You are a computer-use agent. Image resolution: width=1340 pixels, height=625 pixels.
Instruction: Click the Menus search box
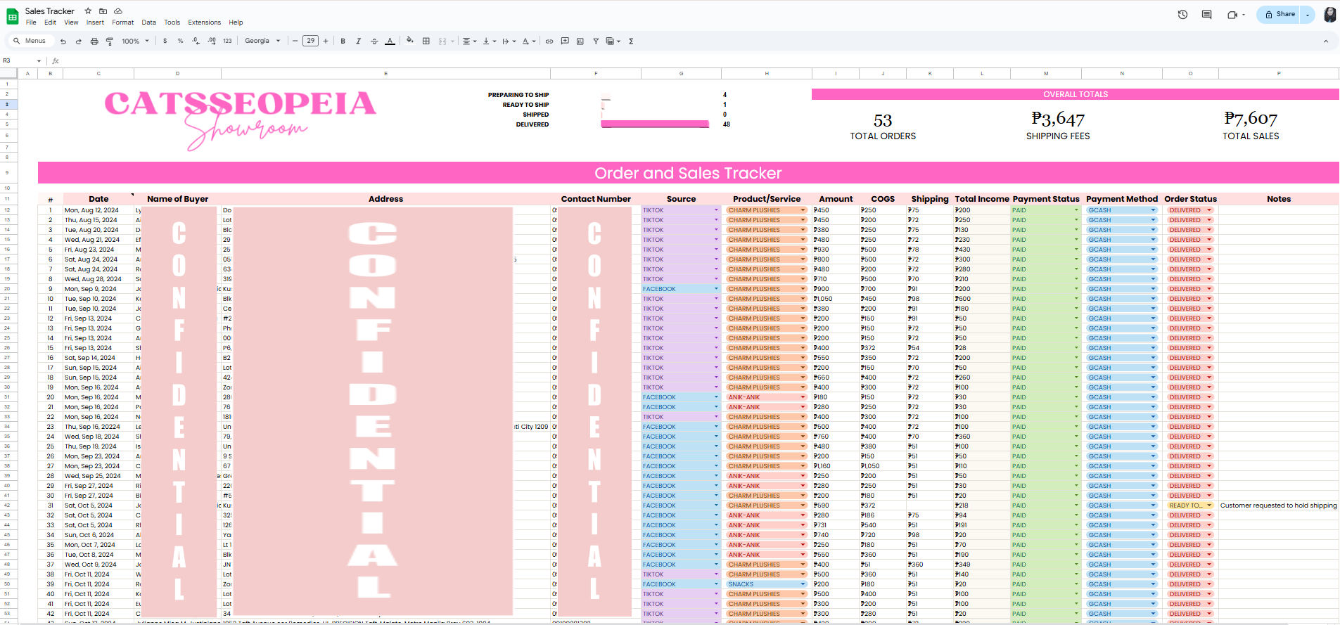point(30,41)
